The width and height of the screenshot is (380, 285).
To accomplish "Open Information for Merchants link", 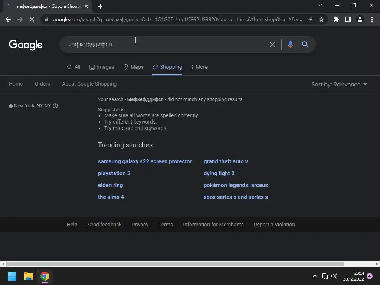I will coord(213,225).
